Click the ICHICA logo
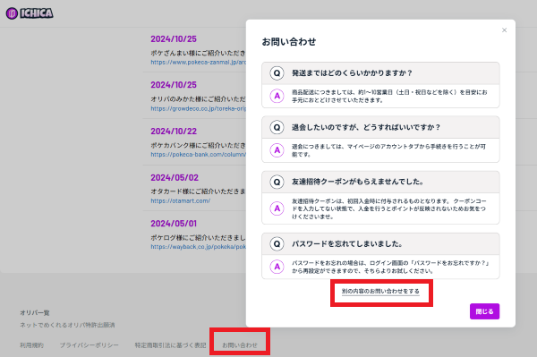 30,13
